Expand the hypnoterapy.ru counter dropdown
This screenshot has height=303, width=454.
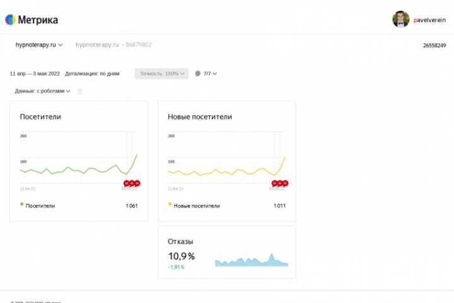click(x=39, y=45)
